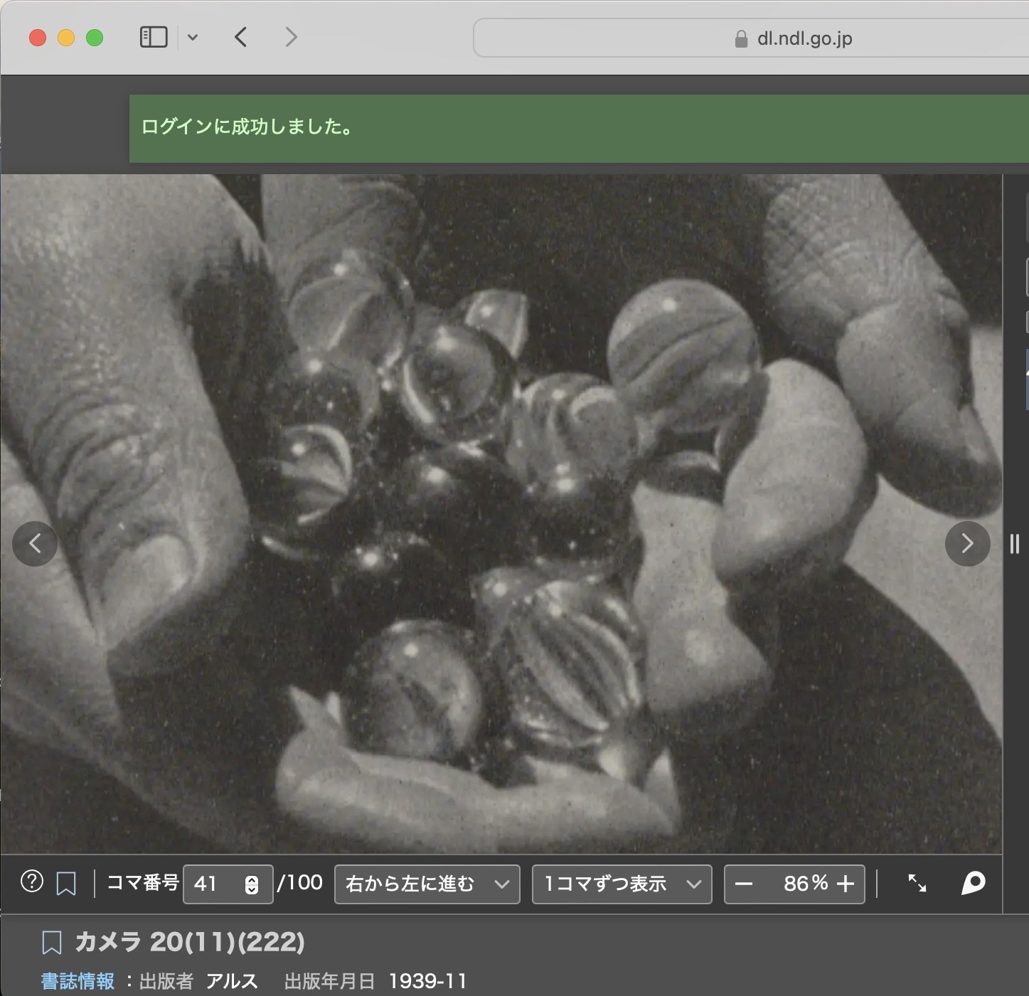This screenshot has height=996, width=1029.
Task: Enter fullscreen with the expand arrows icon
Action: [917, 883]
